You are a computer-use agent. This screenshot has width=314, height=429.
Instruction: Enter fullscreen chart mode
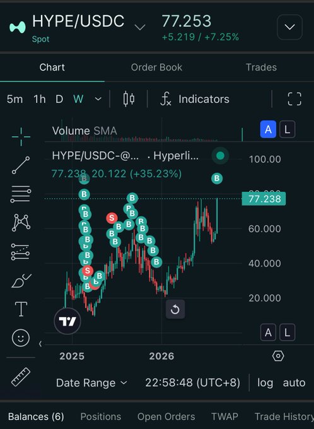(294, 99)
